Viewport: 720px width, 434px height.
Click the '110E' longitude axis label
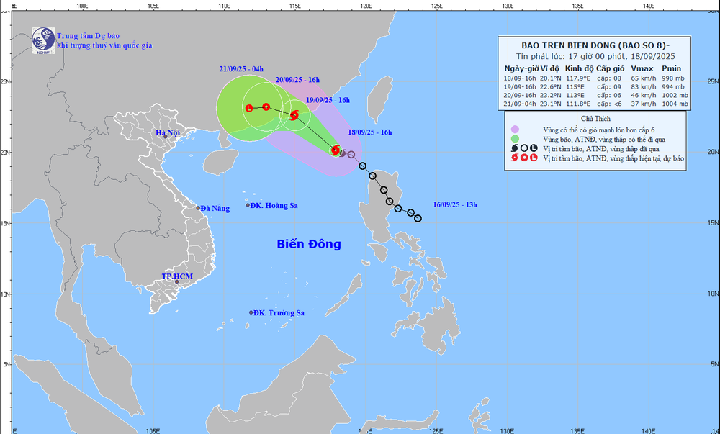click(224, 6)
